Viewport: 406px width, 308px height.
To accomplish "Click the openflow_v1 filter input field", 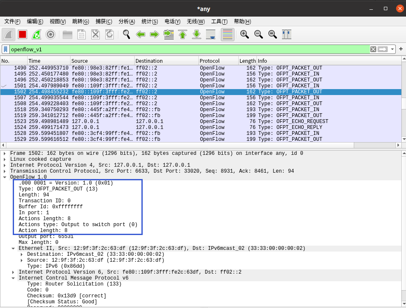I will tap(189, 49).
